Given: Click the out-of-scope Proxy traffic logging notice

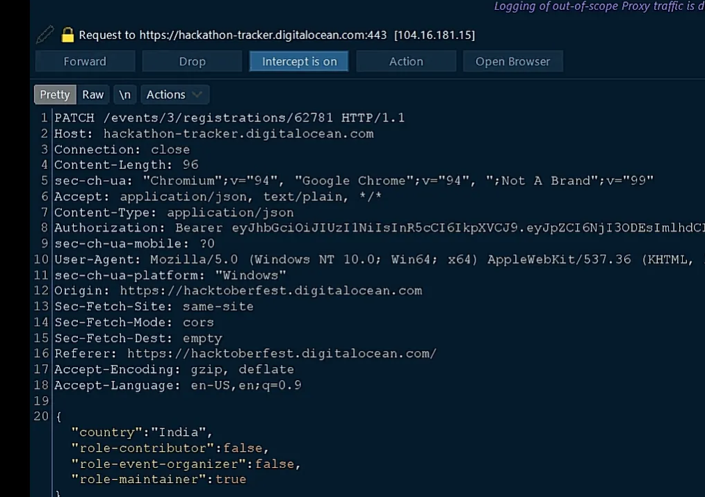Looking at the screenshot, I should (599, 6).
